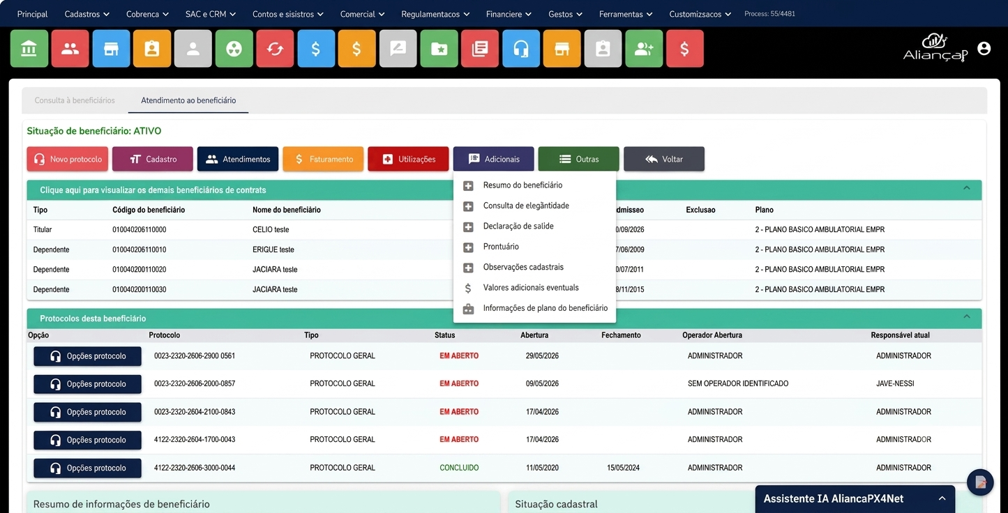The image size is (1008, 513).
Task: Open the Contos e sisistros menu
Action: click(288, 14)
